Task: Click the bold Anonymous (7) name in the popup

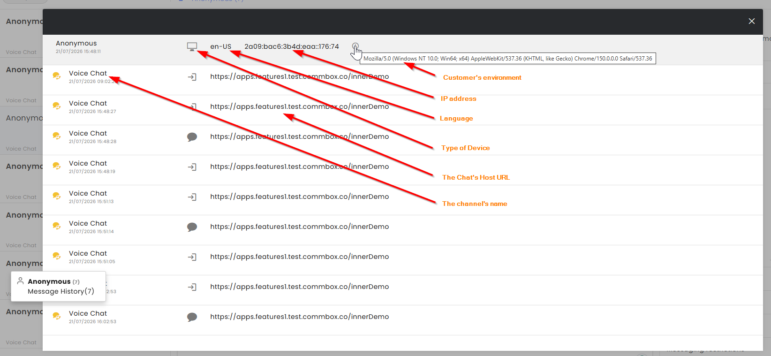Action: pyautogui.click(x=53, y=281)
